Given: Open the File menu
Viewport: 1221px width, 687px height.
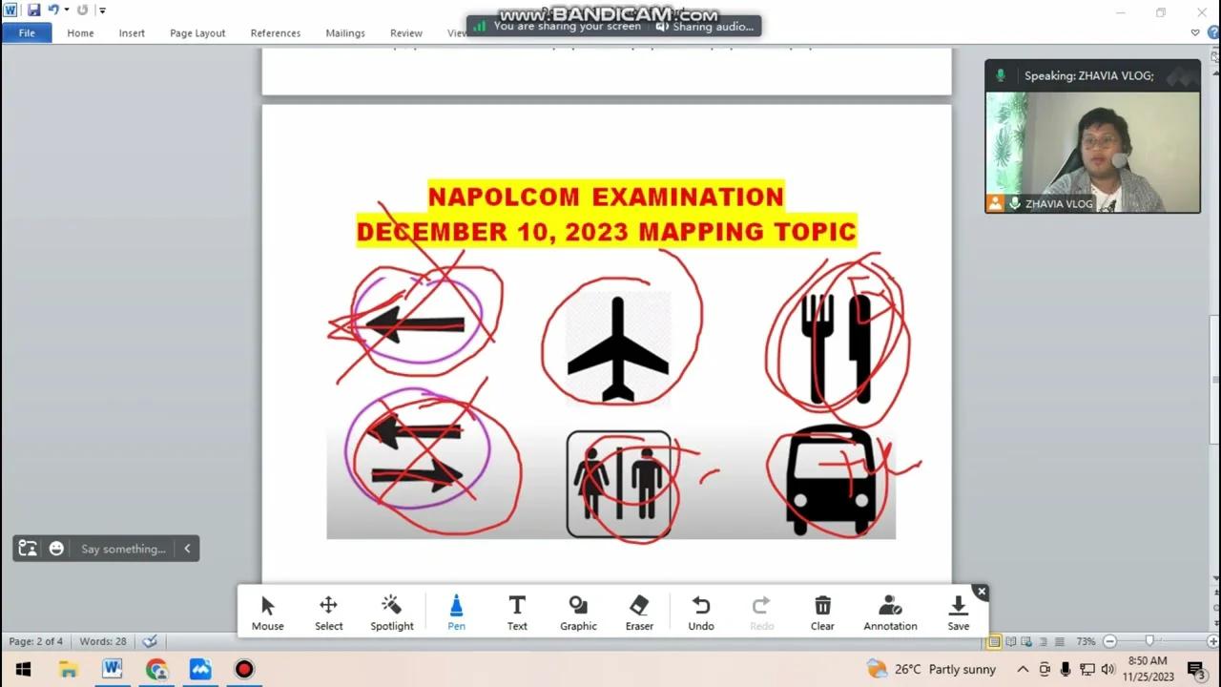Looking at the screenshot, I should [x=26, y=31].
